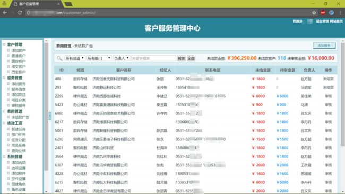
Task: Select the browser tab showing the customer admin page
Action: tap(37, 4)
